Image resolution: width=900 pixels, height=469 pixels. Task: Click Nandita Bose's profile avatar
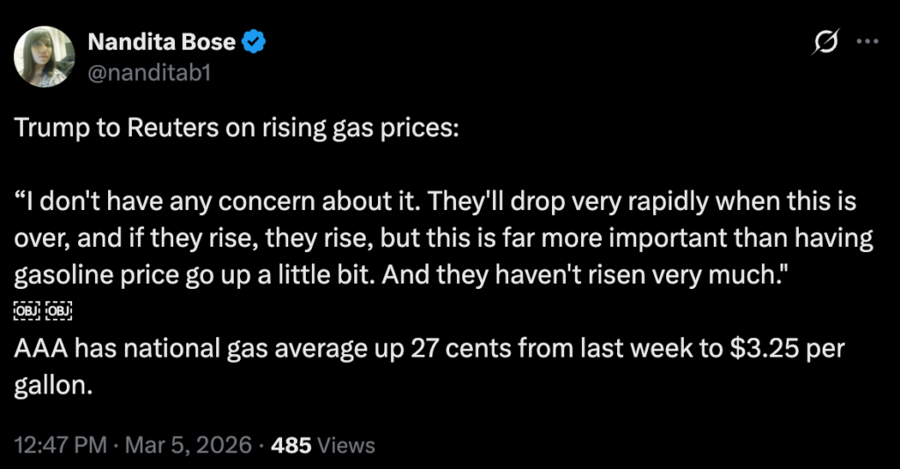44,57
